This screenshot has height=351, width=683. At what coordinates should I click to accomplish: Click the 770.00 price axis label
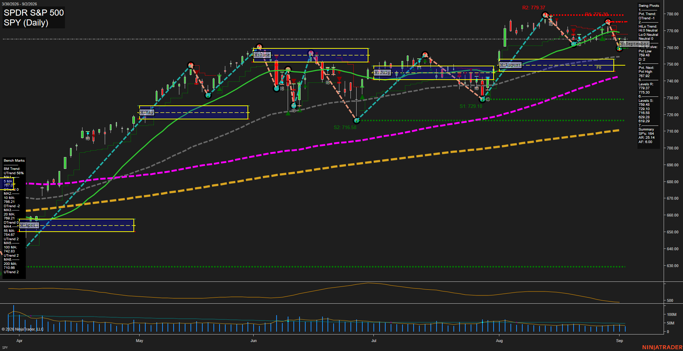click(673, 31)
